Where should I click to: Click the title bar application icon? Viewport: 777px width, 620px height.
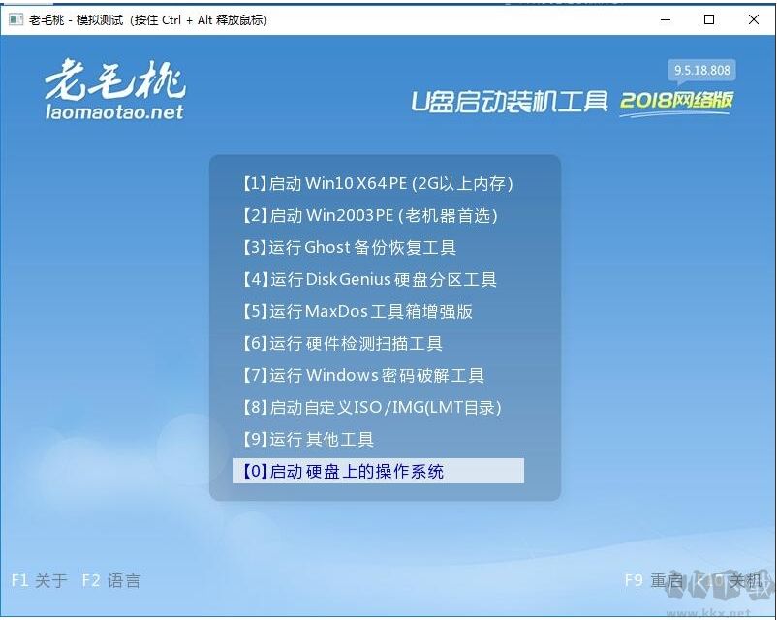[x=14, y=19]
